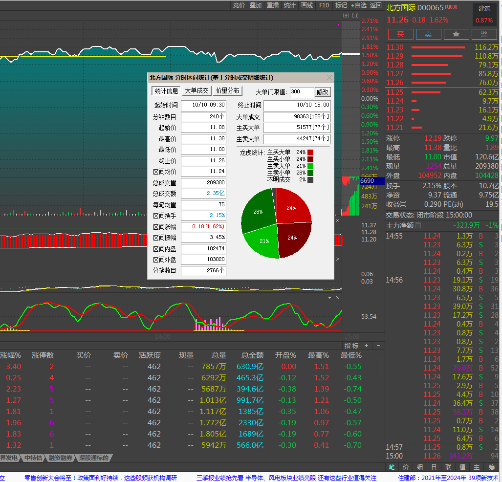
Task: Select the 日 tab at bottom right
Action: coord(434,467)
